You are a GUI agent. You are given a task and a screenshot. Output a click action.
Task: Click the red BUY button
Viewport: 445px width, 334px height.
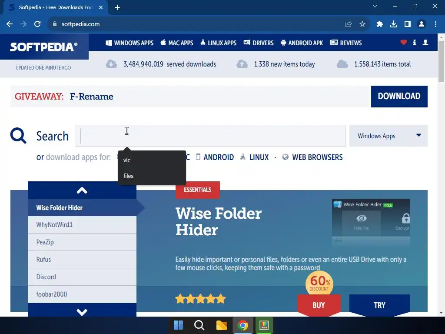(x=319, y=305)
